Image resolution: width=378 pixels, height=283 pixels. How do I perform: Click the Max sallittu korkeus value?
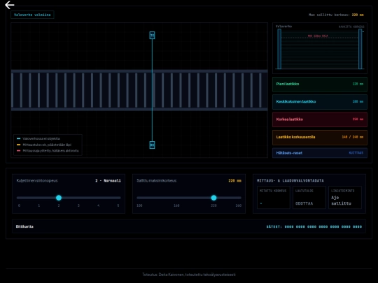tap(358, 15)
